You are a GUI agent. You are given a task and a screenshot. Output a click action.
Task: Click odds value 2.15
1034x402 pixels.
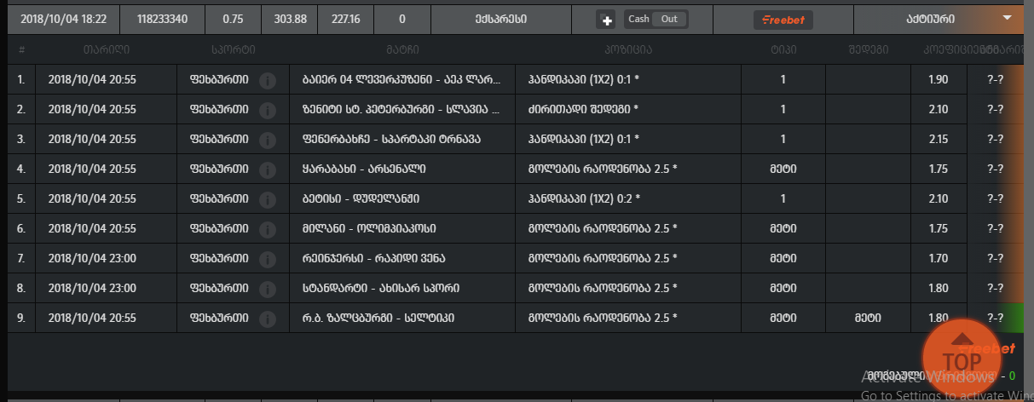(x=938, y=139)
